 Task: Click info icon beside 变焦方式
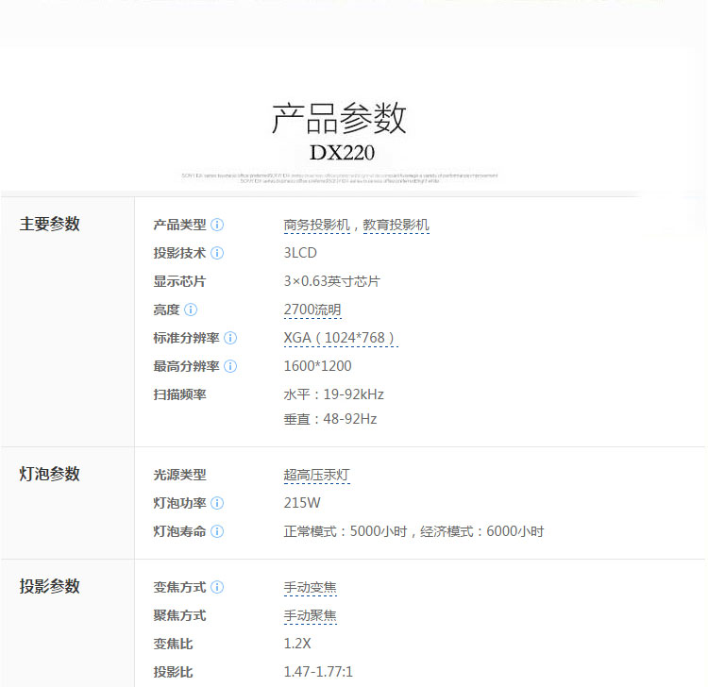tap(217, 587)
